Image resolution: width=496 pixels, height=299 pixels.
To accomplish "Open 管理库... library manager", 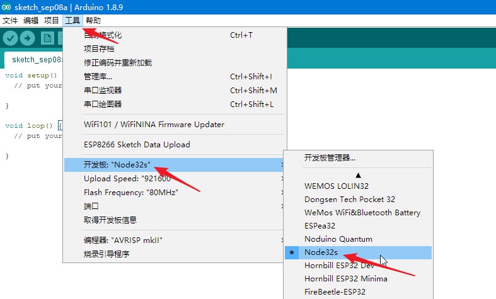I will tap(175, 77).
